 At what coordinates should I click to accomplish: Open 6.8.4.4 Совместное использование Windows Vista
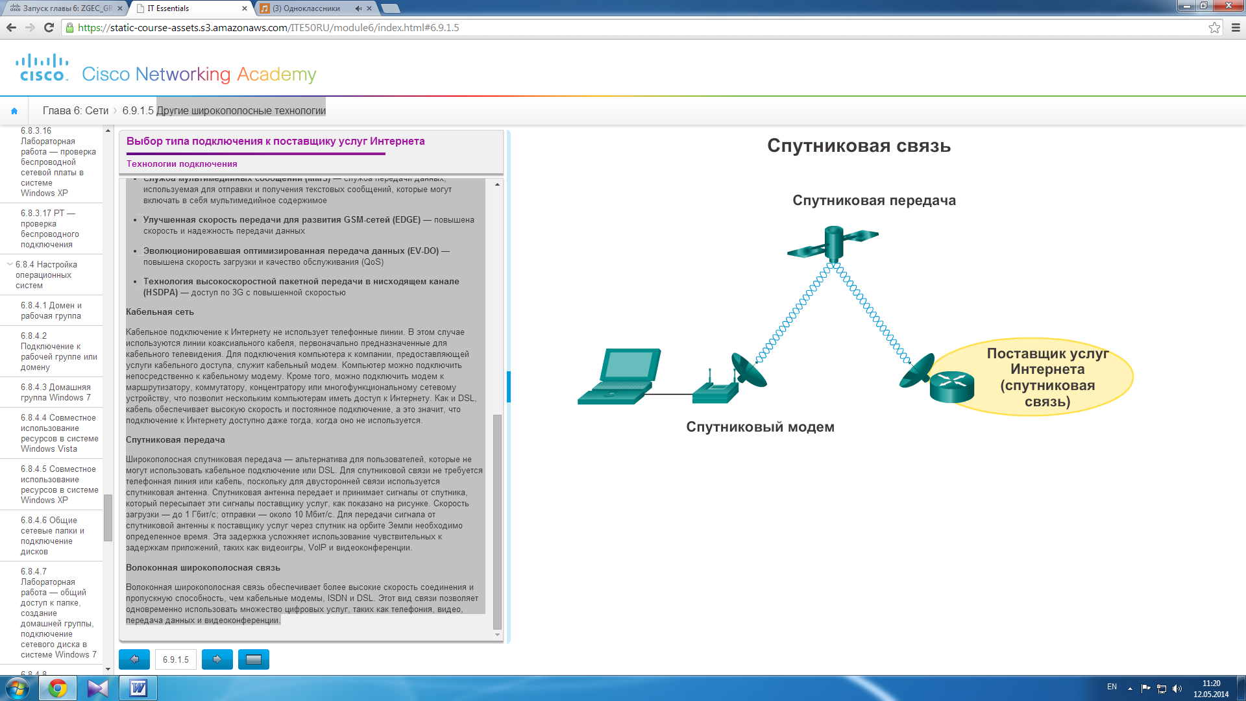point(59,434)
